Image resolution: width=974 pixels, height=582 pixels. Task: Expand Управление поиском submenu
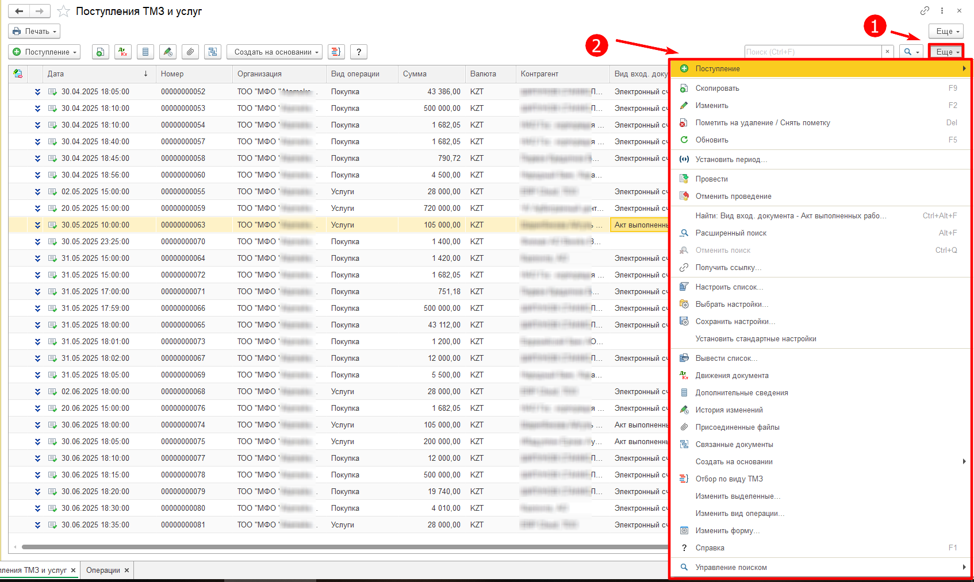821,567
